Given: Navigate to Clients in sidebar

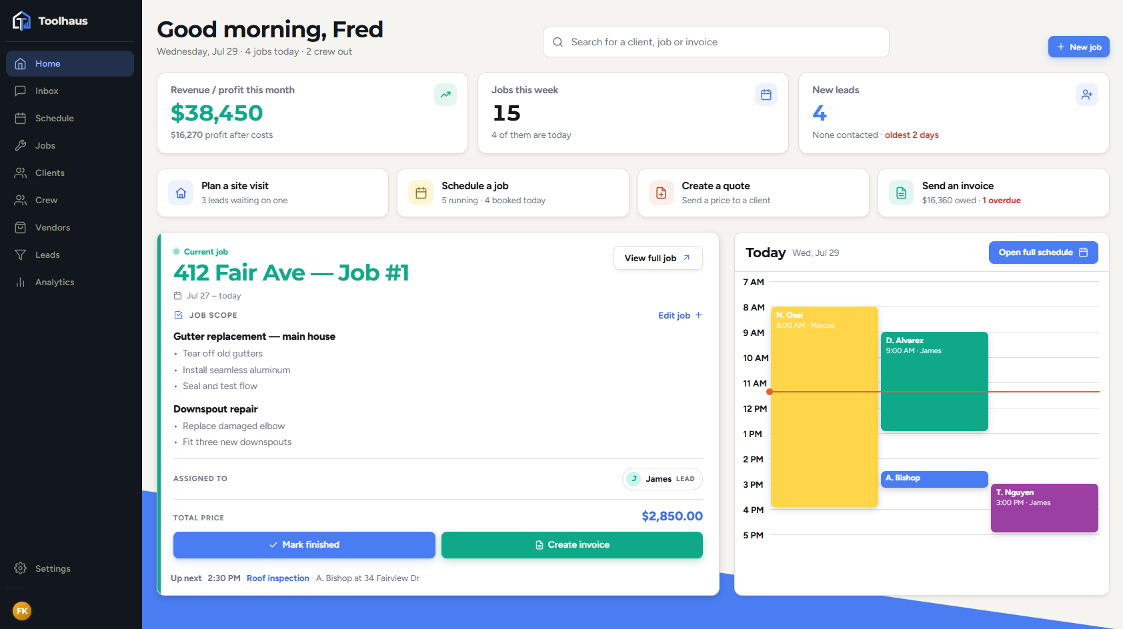Looking at the screenshot, I should click(70, 173).
